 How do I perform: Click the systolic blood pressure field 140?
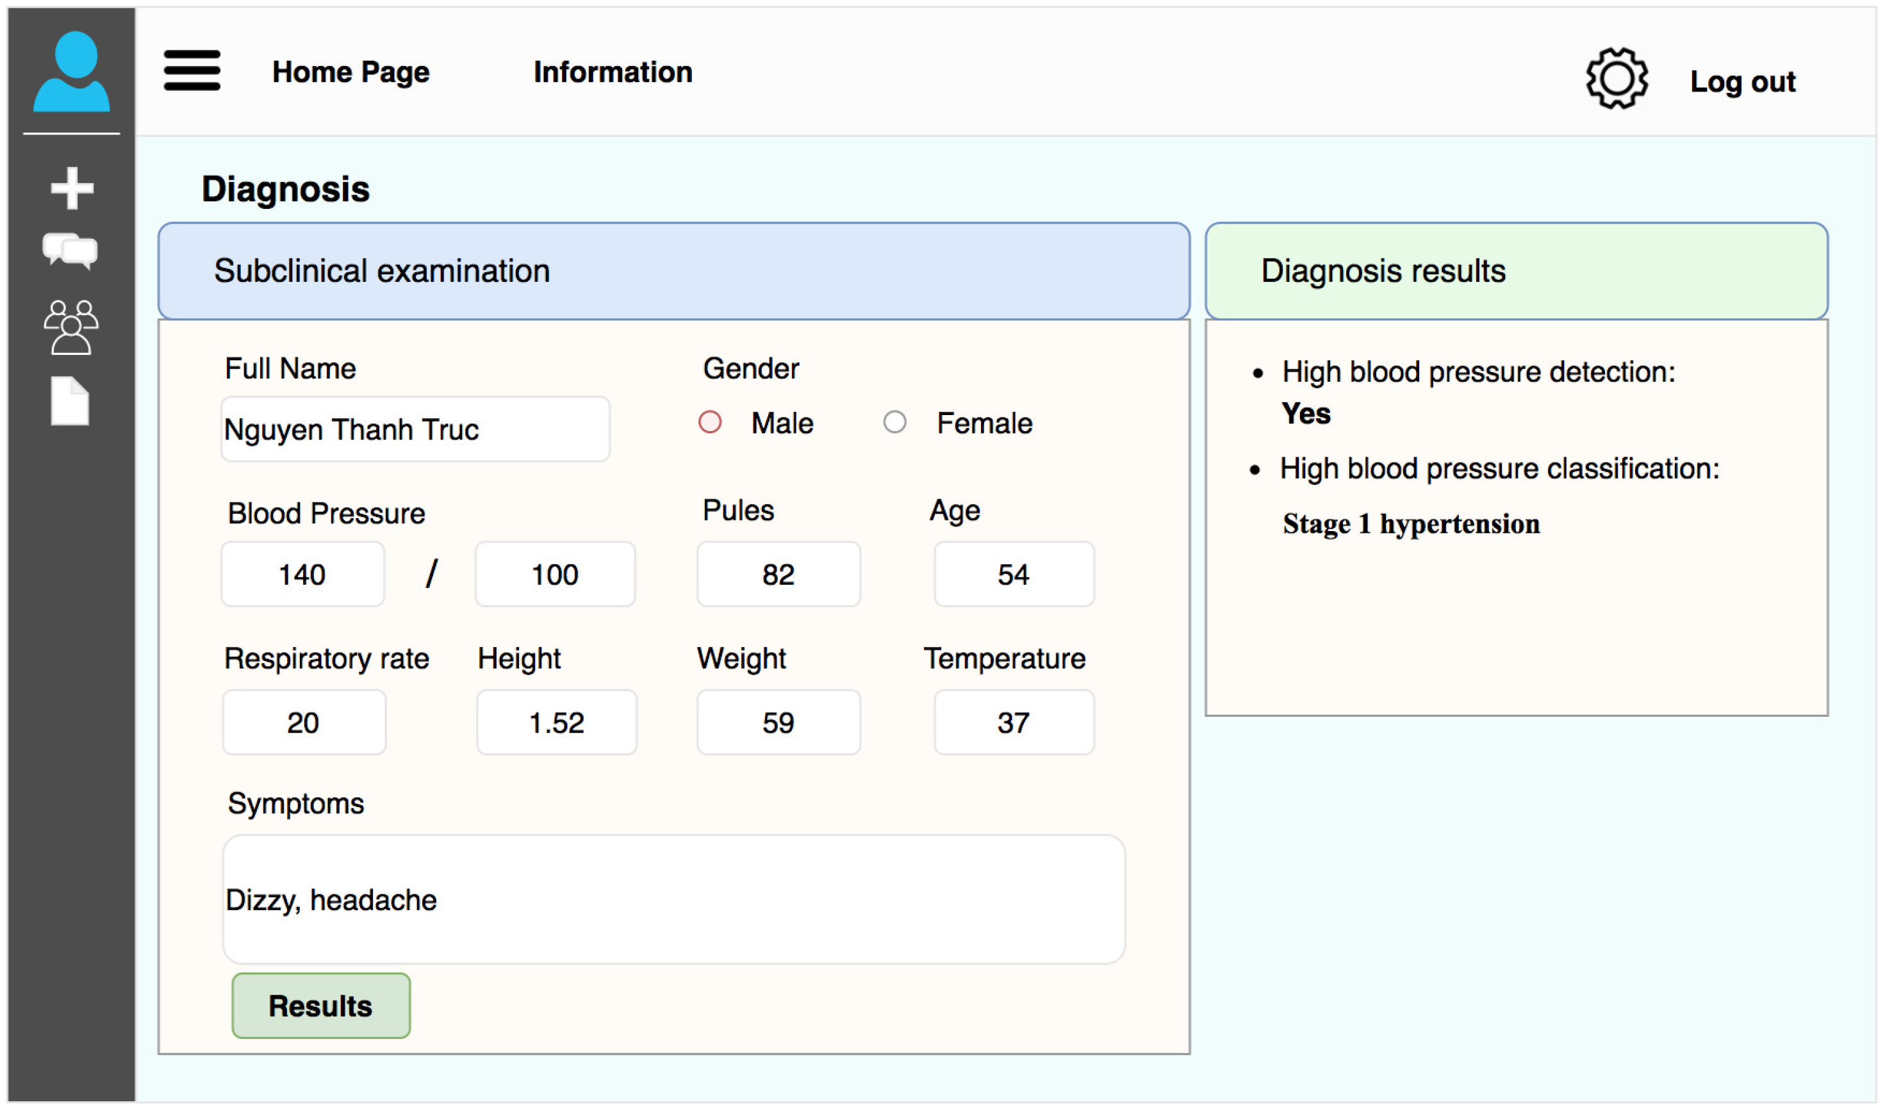pyautogui.click(x=303, y=575)
